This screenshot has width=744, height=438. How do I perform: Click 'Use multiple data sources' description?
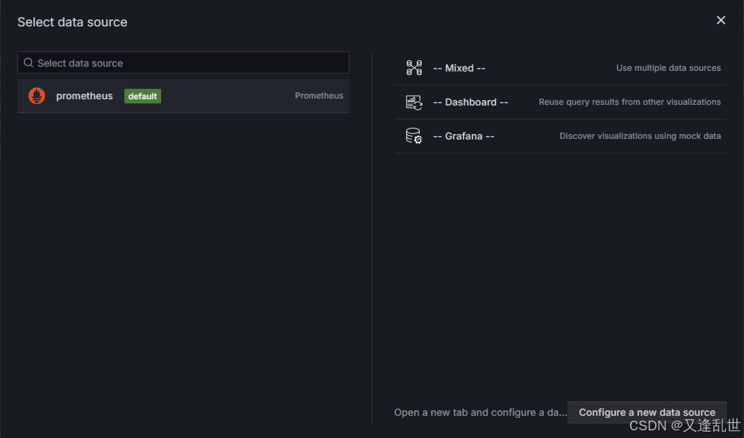(x=668, y=68)
